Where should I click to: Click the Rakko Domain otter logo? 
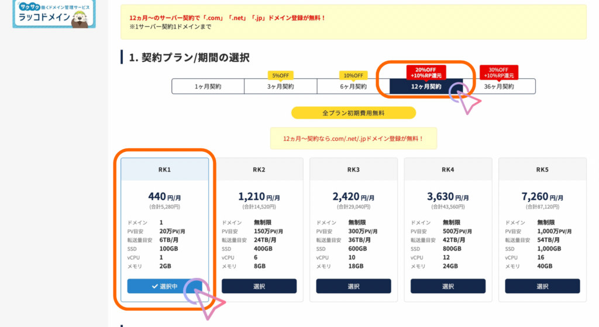point(54,13)
